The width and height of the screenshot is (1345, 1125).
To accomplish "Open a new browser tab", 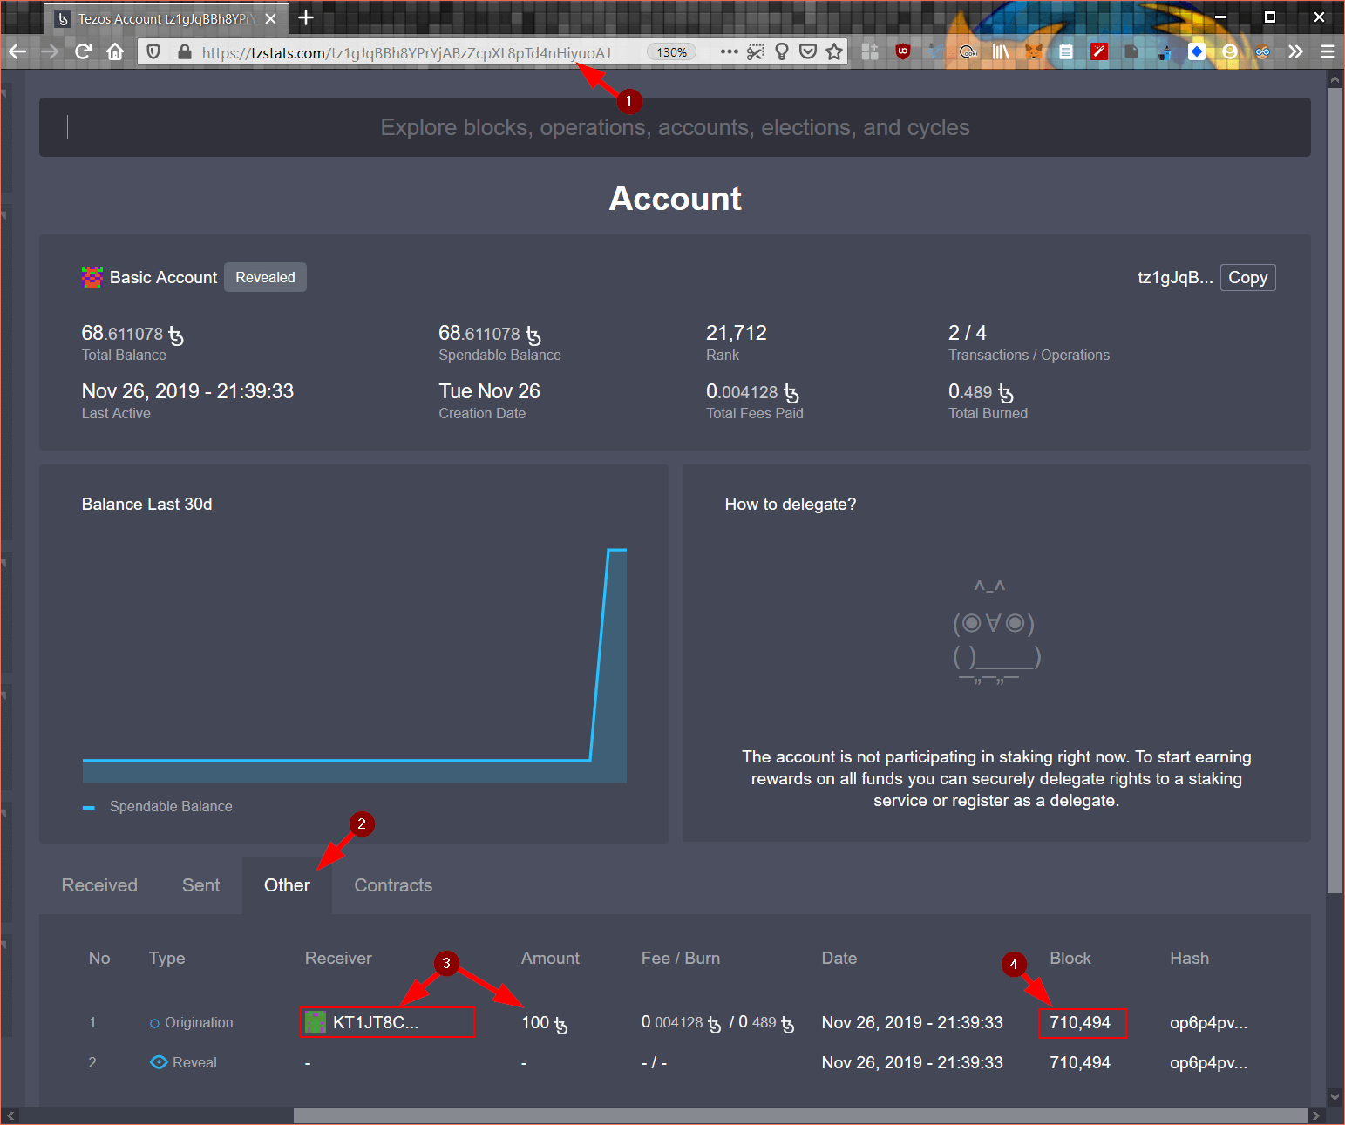I will pos(306,17).
